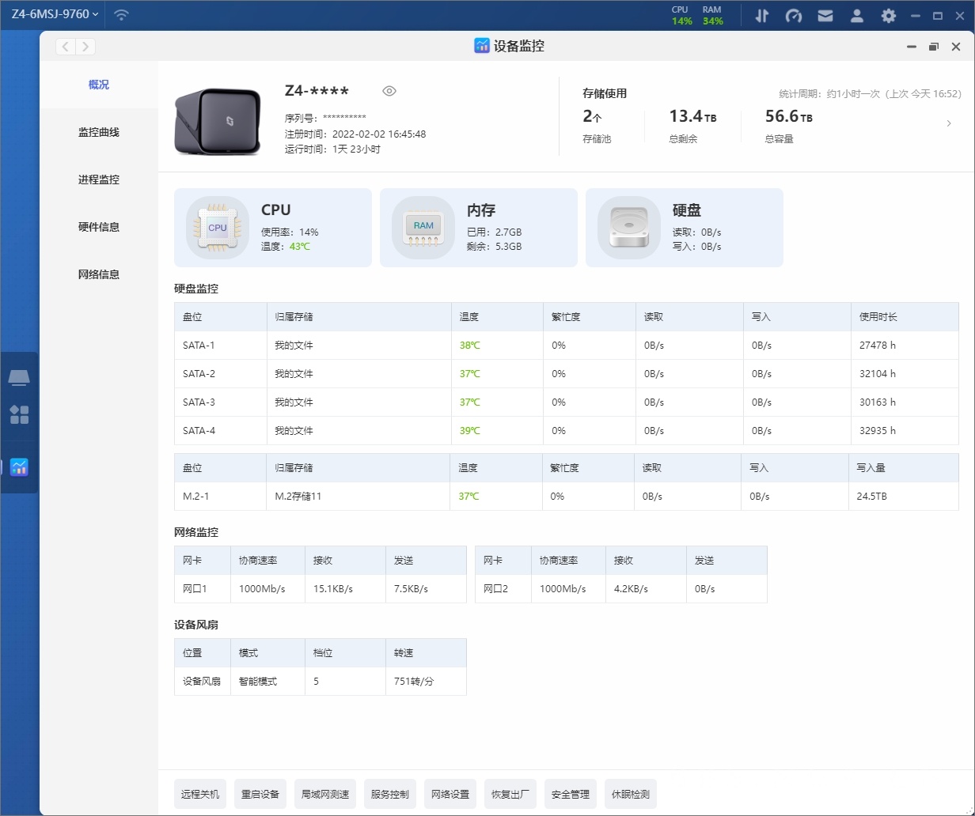
Task: Select the 硬件信息 tab
Action: coord(99,227)
